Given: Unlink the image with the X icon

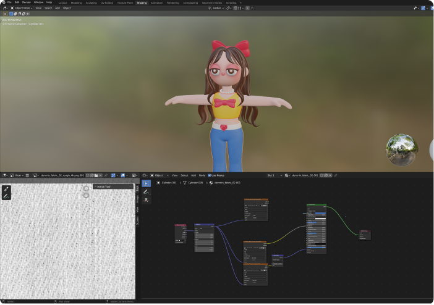Looking at the screenshot, I should click(x=101, y=175).
